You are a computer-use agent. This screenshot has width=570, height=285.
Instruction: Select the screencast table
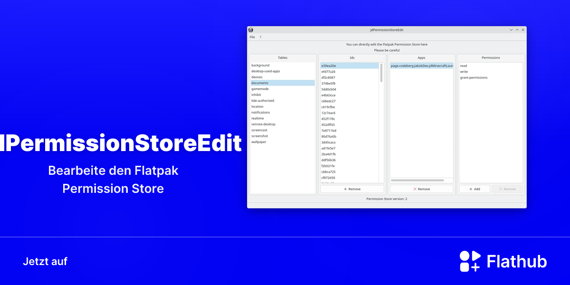click(283, 130)
